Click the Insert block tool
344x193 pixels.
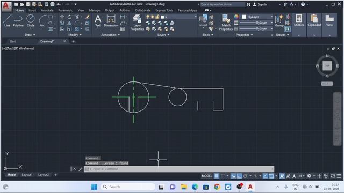point(203,20)
